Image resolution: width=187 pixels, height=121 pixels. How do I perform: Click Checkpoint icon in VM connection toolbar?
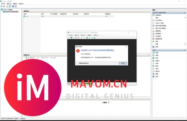[87, 38]
